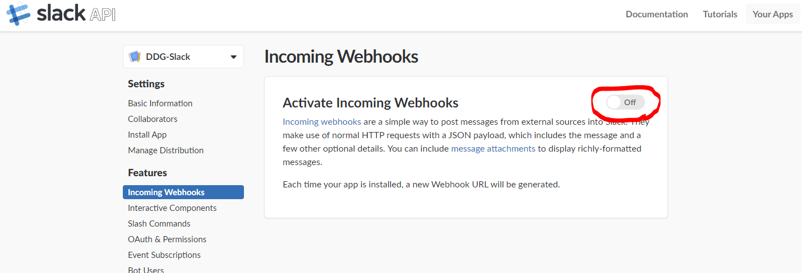Click the DDG-Slack app icon
This screenshot has width=802, height=273.
135,57
